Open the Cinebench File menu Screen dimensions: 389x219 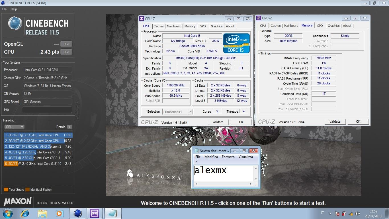5,9
